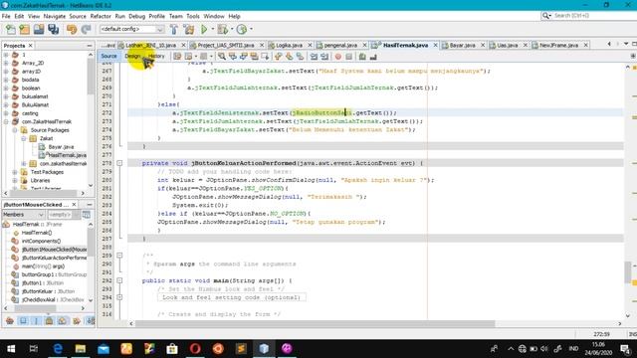Toggle Show Static Members filter in Navigator
637x358 pixels.
click(x=36, y=320)
